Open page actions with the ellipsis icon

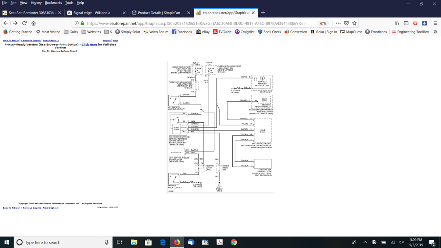pos(338,23)
